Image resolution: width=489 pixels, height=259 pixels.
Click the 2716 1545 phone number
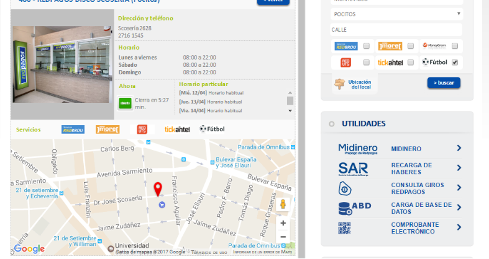(x=130, y=35)
